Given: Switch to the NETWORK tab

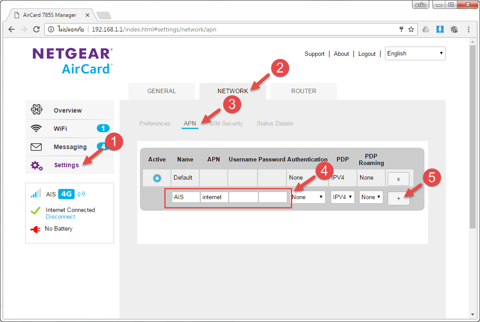Looking at the screenshot, I should tap(233, 91).
